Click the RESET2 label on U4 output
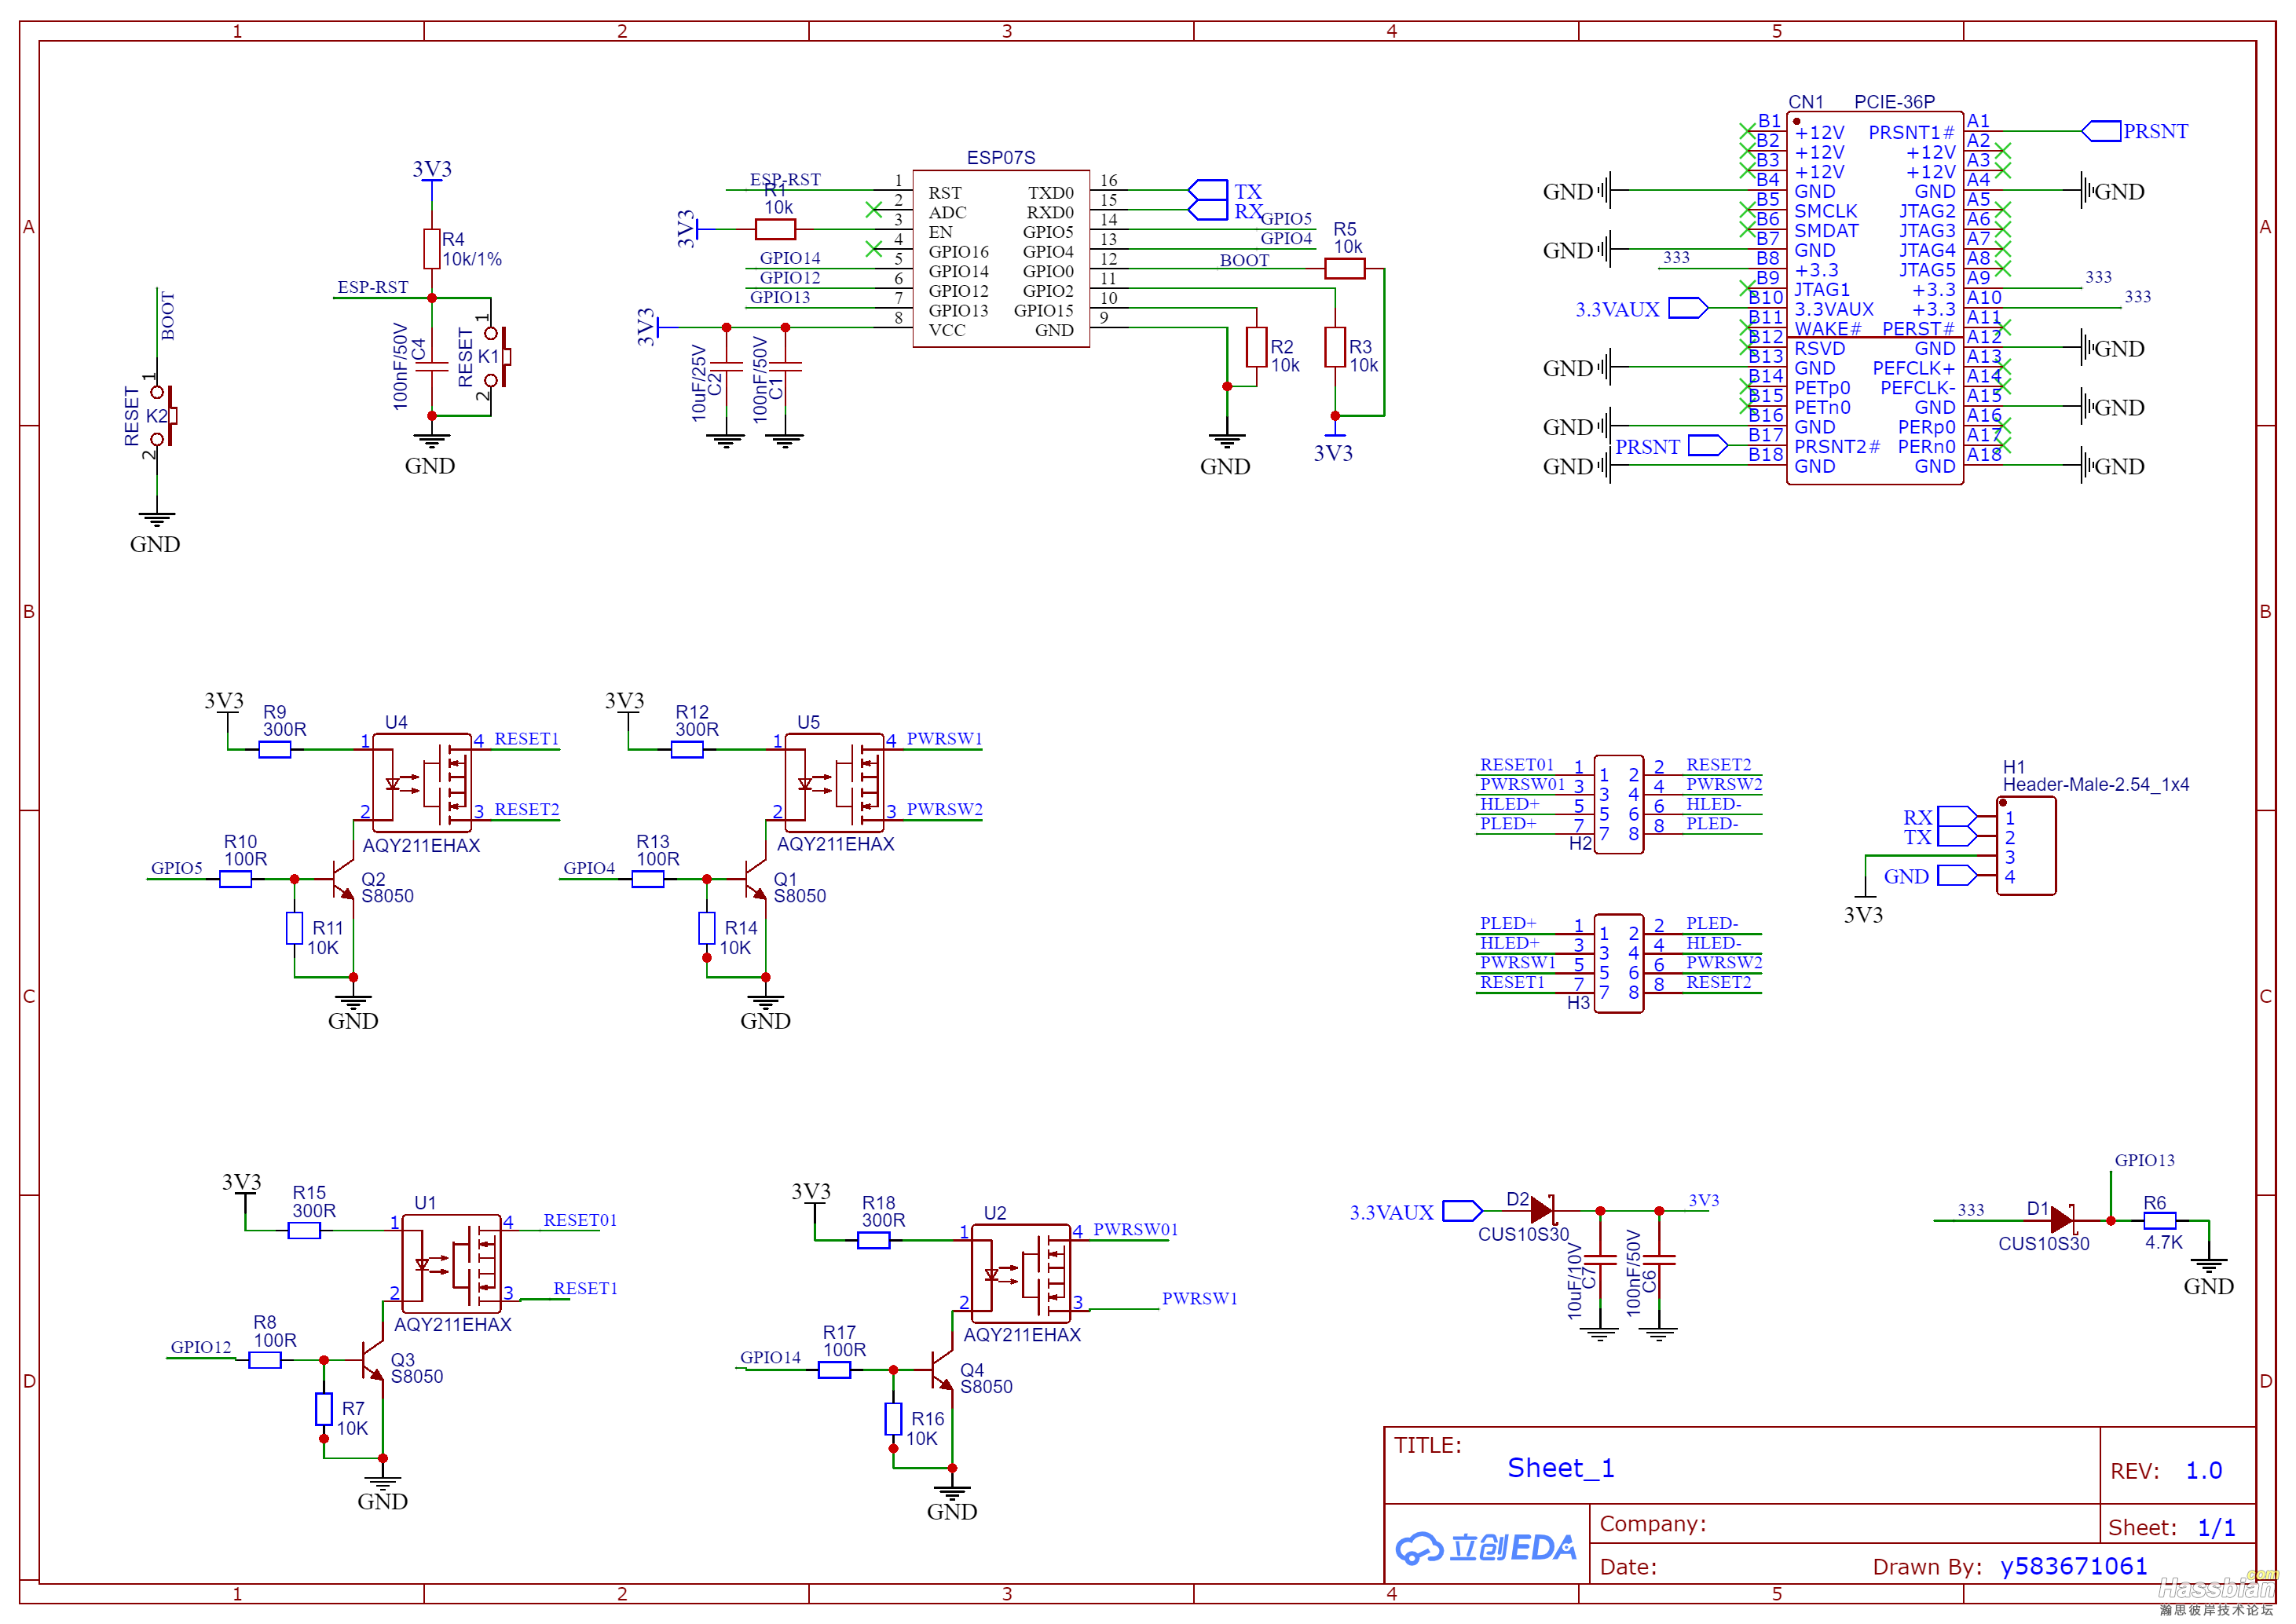 pyautogui.click(x=526, y=809)
